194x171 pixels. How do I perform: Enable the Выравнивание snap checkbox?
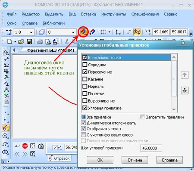85,101
